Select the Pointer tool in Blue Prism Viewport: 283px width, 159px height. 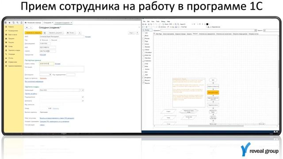(147, 30)
